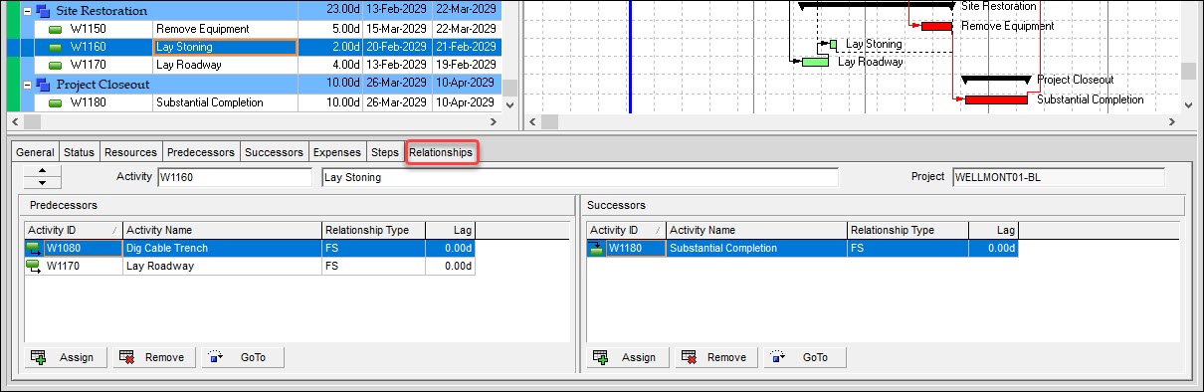Open the General tab

(x=35, y=152)
